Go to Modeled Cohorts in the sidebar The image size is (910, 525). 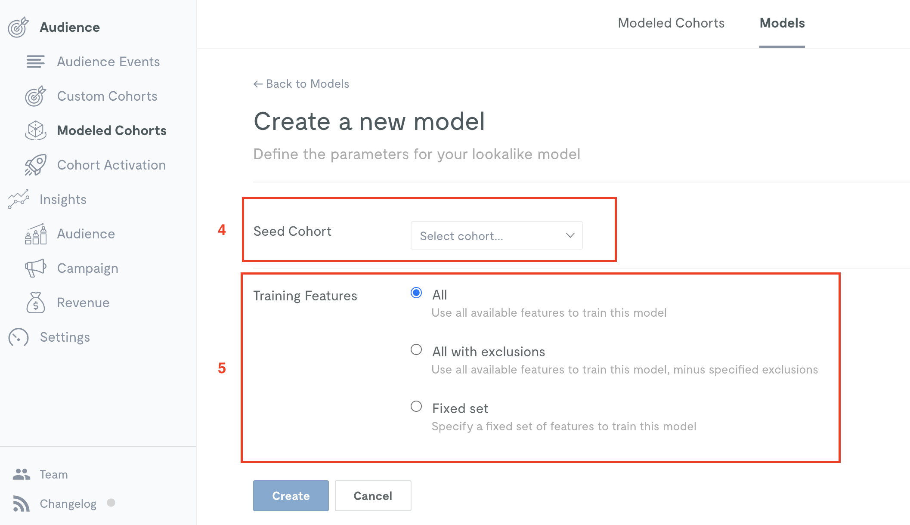click(112, 130)
